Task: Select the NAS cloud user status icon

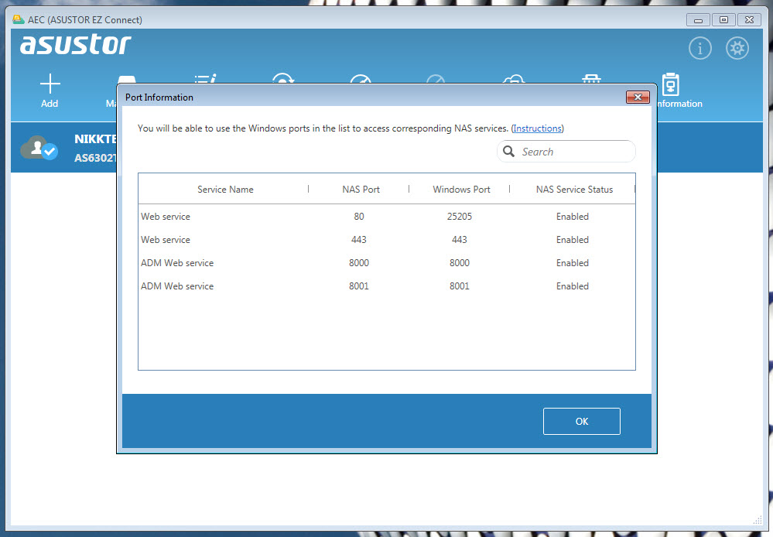Action: 39,148
